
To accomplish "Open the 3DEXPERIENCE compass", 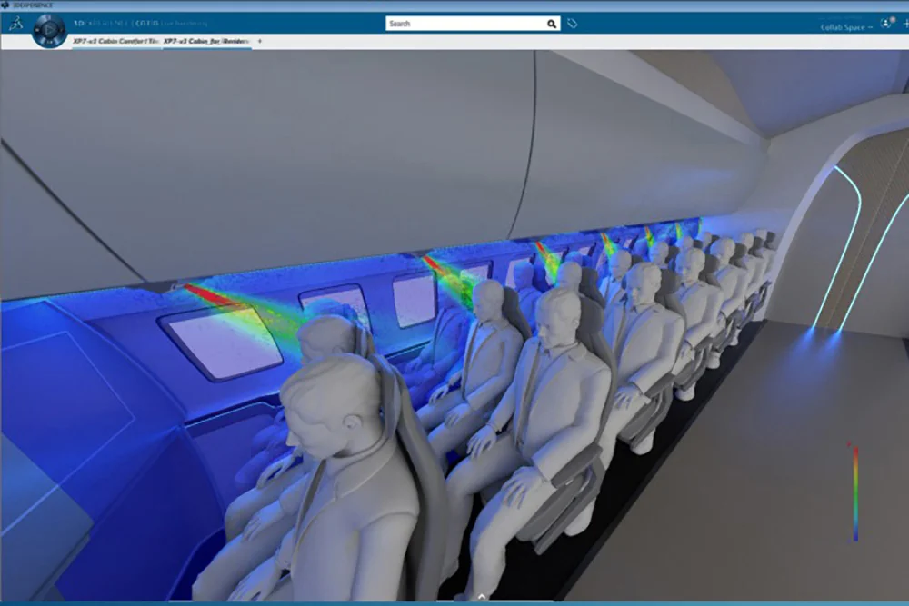I will click(49, 30).
